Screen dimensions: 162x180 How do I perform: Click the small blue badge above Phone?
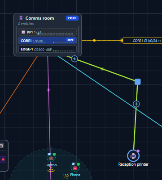[73, 164]
